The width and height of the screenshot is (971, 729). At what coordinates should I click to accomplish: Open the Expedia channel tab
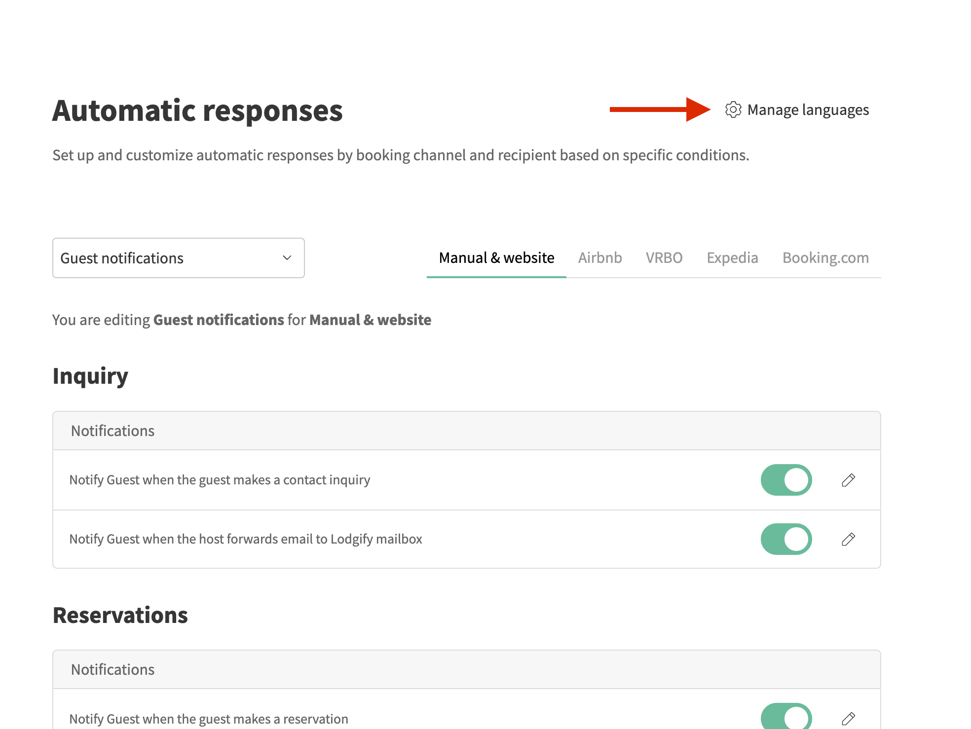pos(732,258)
